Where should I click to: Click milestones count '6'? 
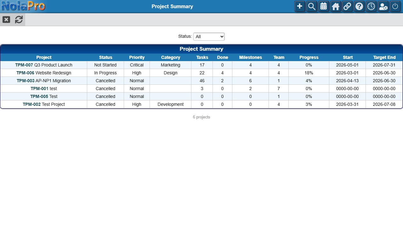point(251,81)
